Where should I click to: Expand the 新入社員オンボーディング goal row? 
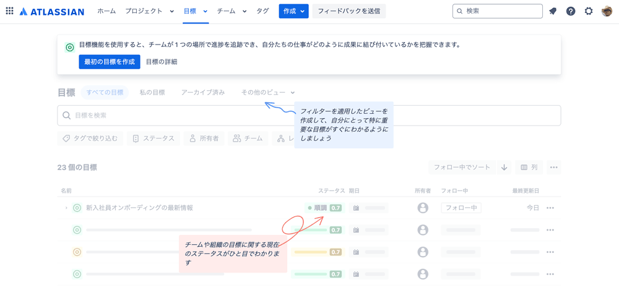(66, 208)
